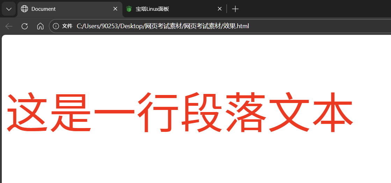Open the tab search dropdown chevron
Viewport: 391px width, 183px height.
coord(9,9)
